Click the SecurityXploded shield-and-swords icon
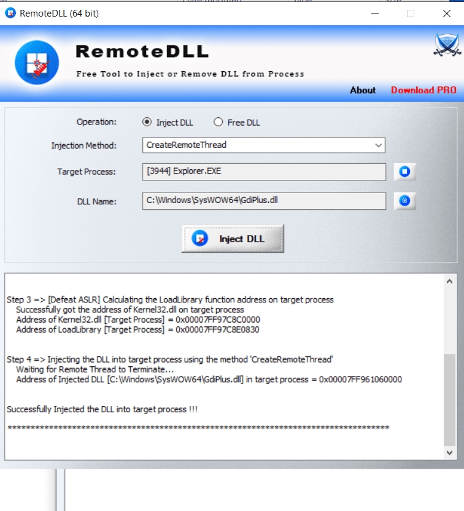 [447, 45]
